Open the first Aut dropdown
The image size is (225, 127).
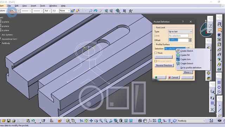(47, 11)
